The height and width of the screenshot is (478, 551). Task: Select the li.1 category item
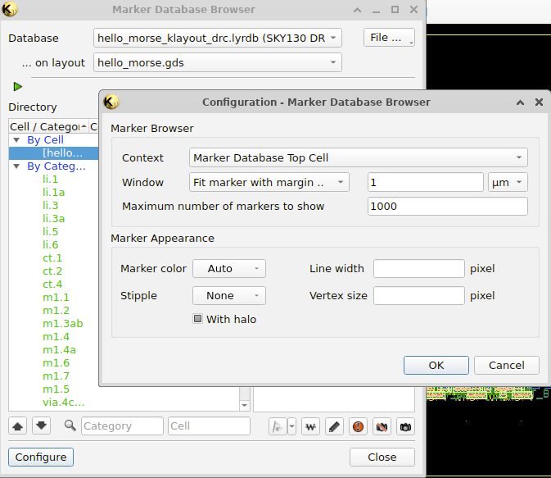(x=50, y=180)
